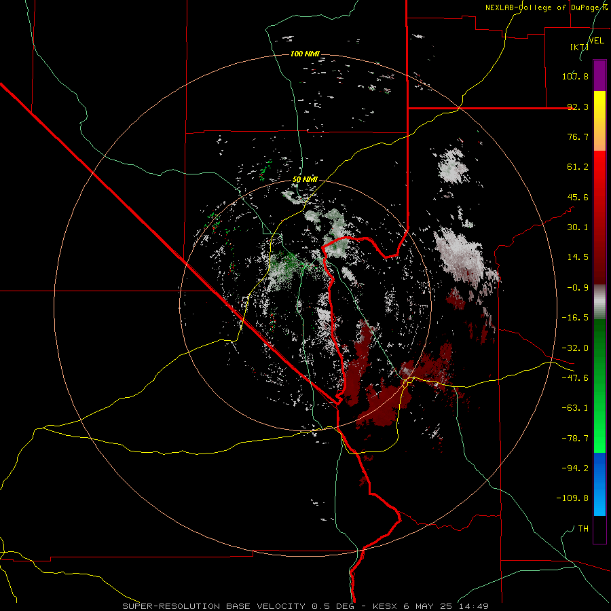Click the "0.5 DEG" elevation text

[333, 606]
